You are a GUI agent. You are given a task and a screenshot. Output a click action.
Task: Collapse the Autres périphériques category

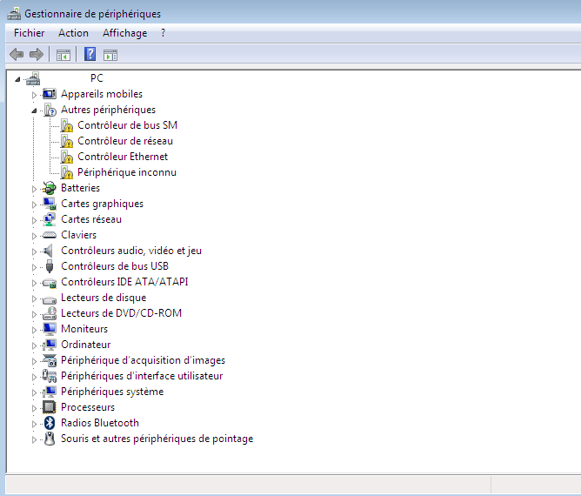pyautogui.click(x=34, y=111)
